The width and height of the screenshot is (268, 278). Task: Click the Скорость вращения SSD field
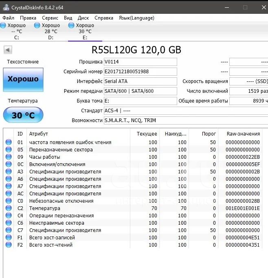tap(249, 81)
